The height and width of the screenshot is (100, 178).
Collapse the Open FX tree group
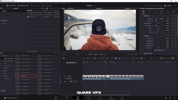1,71
